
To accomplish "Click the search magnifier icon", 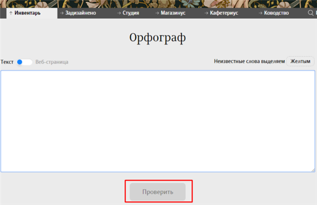I will click(311, 13).
